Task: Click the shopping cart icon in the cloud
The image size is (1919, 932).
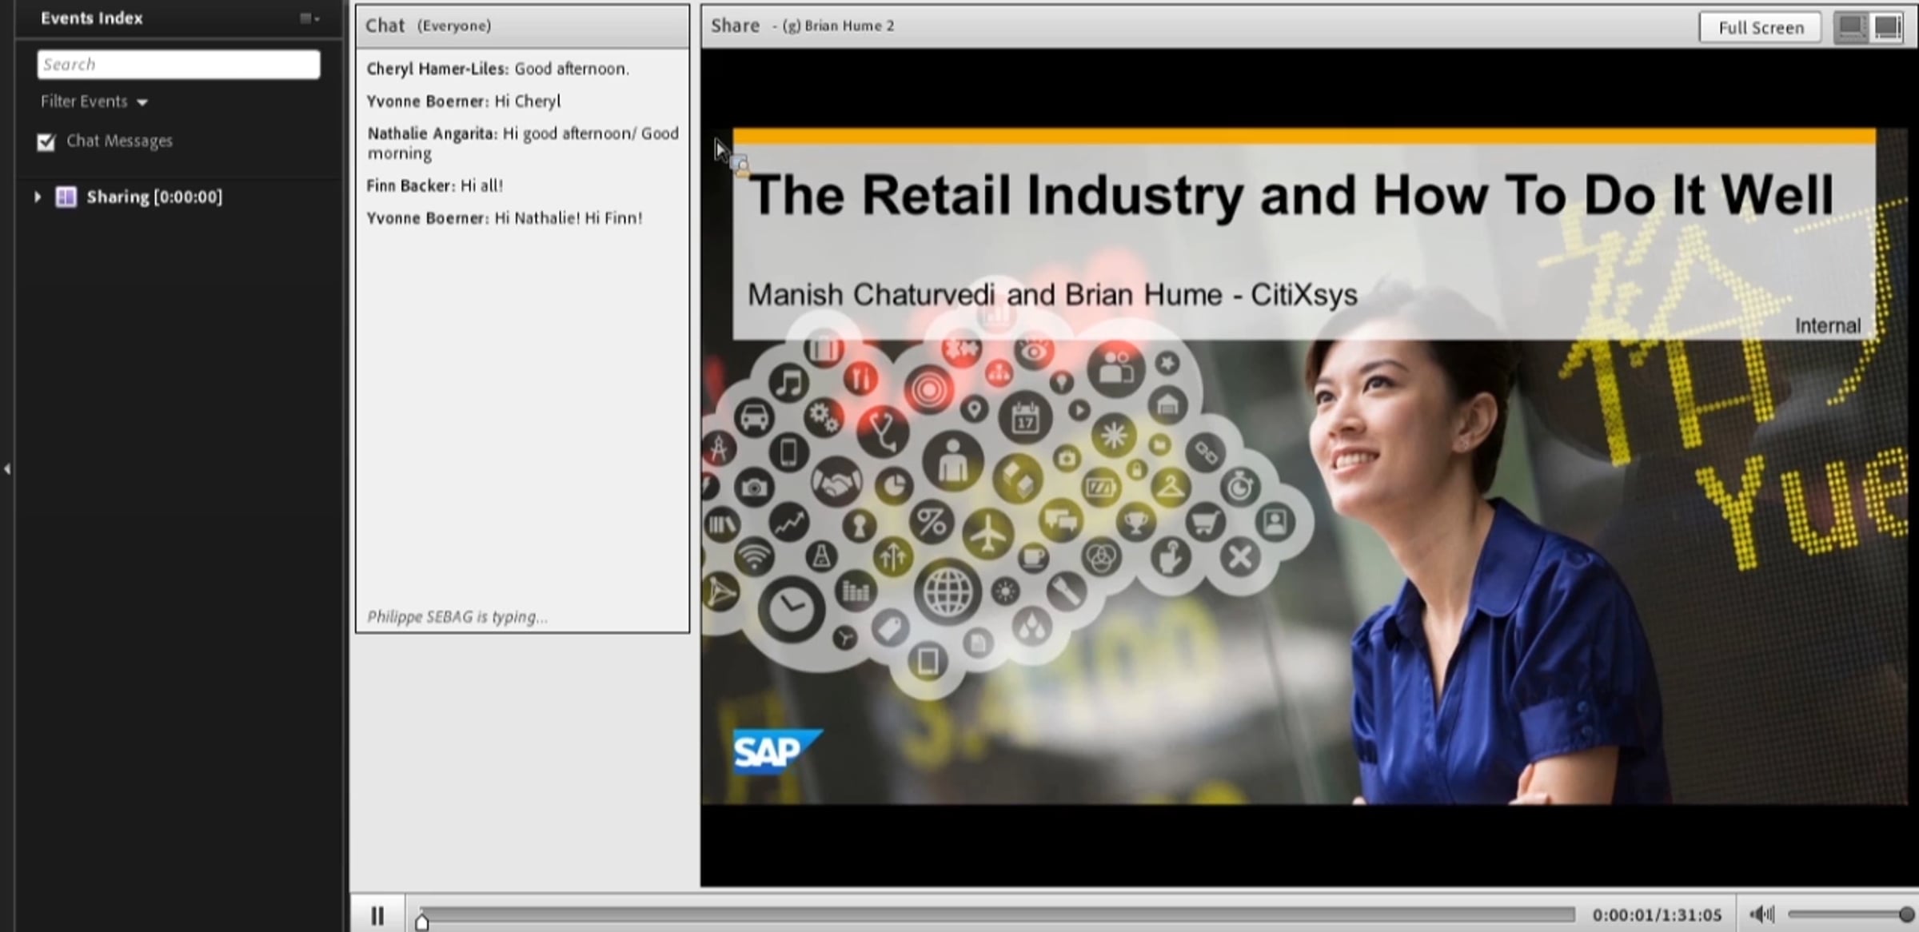Action: click(x=1204, y=524)
